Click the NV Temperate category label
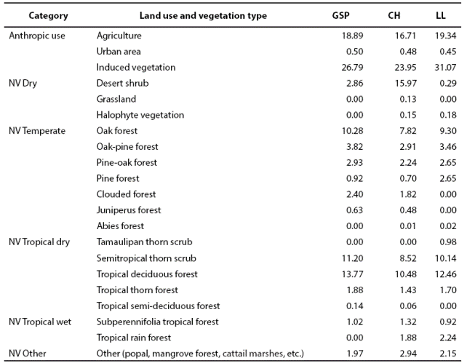Screen dimensions: 467x363 click(37, 131)
